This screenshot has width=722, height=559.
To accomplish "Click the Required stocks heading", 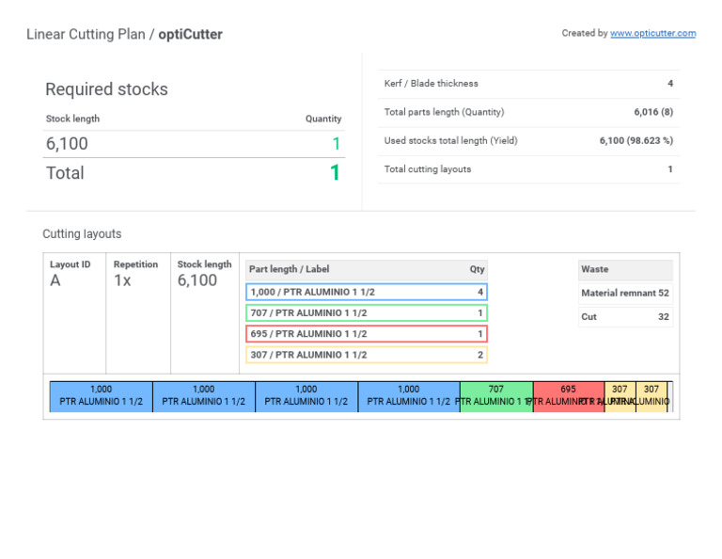I will click(106, 89).
